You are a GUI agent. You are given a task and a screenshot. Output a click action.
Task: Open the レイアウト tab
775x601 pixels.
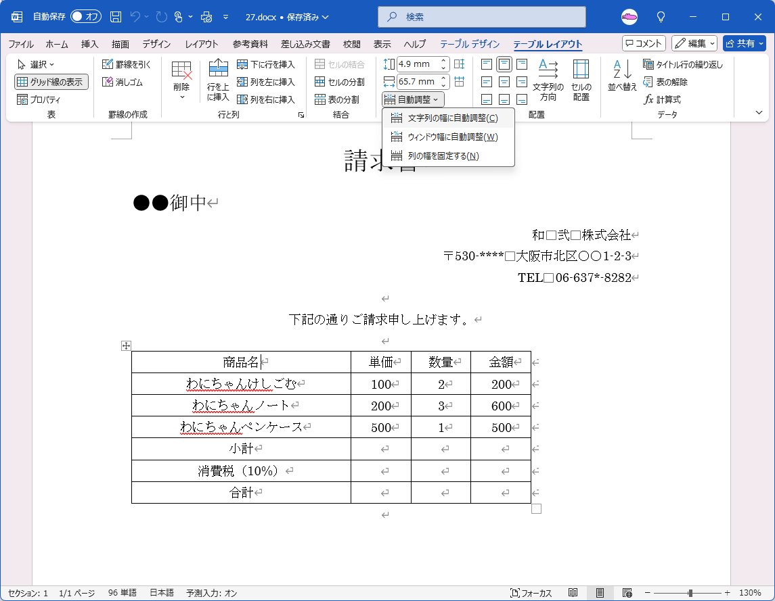click(202, 44)
